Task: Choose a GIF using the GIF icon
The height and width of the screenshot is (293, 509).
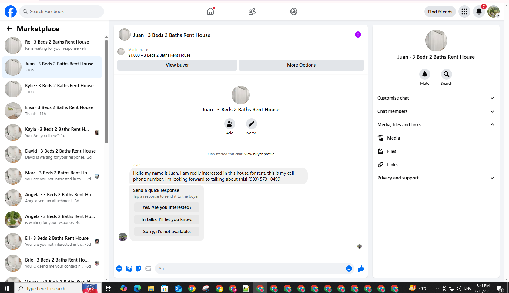Action: click(148, 268)
